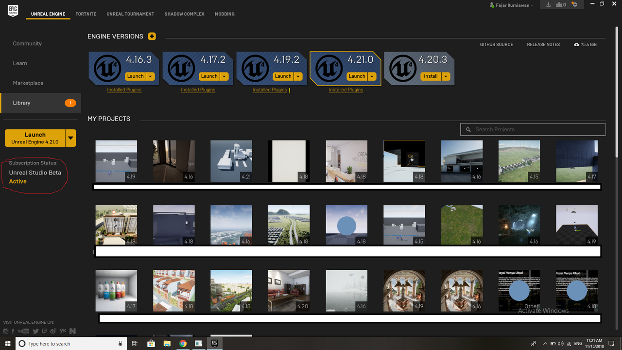622x350 pixels.
Task: Click the add engine version plus icon
Action: (152, 36)
